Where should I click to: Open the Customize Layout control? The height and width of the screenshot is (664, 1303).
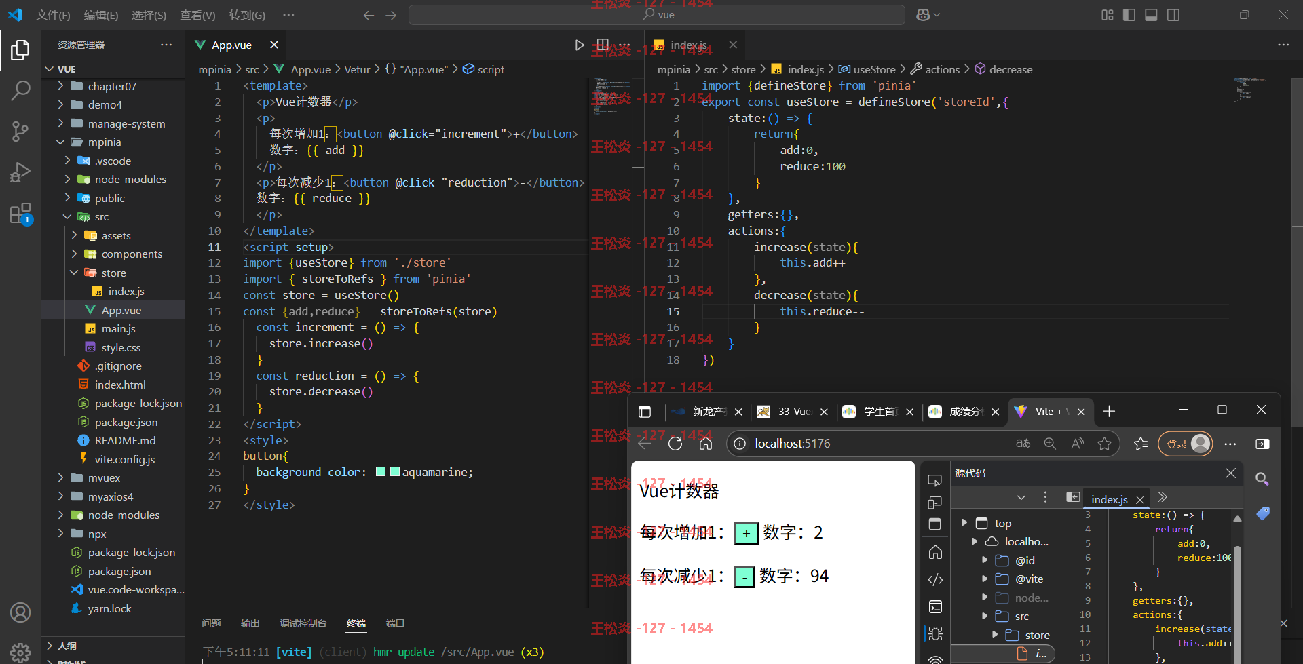click(x=1108, y=15)
